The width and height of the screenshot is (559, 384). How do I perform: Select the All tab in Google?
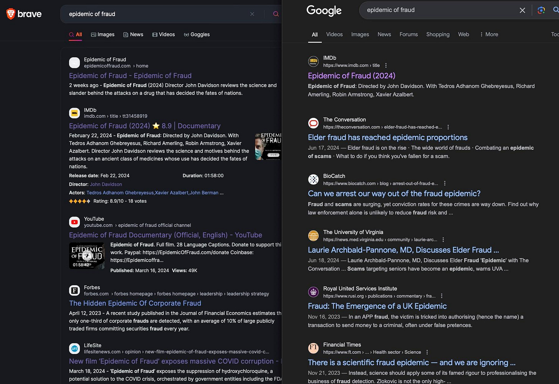click(315, 35)
